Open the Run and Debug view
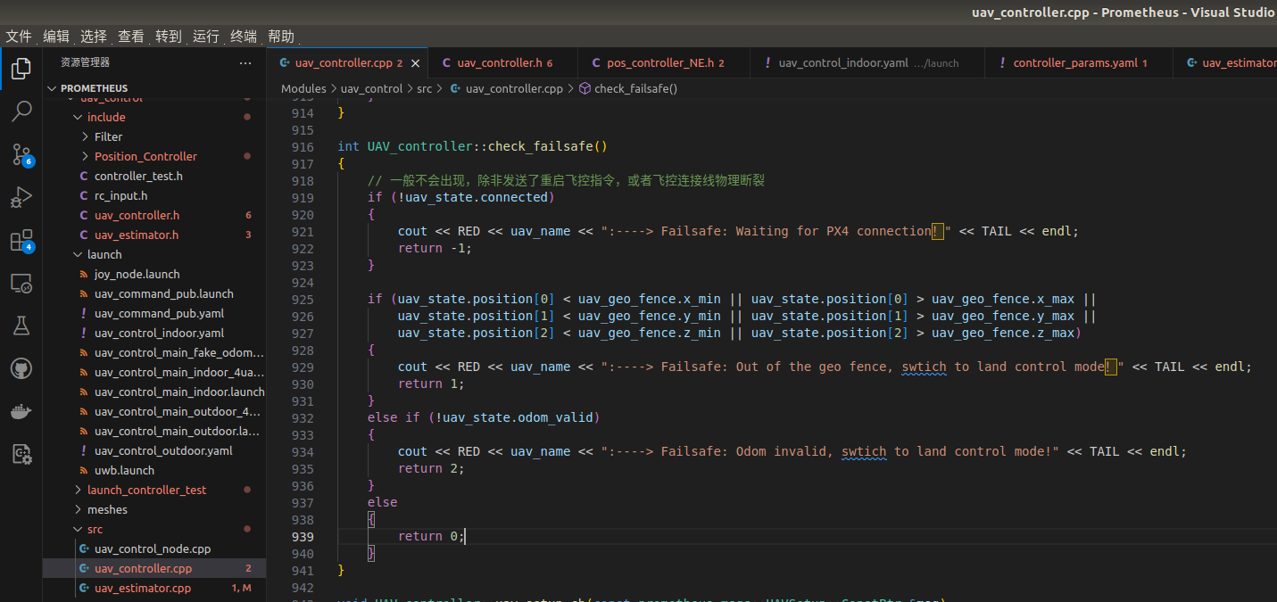 click(x=21, y=197)
